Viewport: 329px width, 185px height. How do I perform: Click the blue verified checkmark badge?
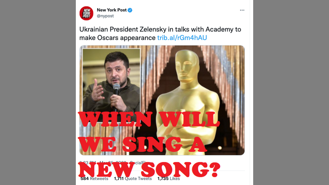point(130,10)
